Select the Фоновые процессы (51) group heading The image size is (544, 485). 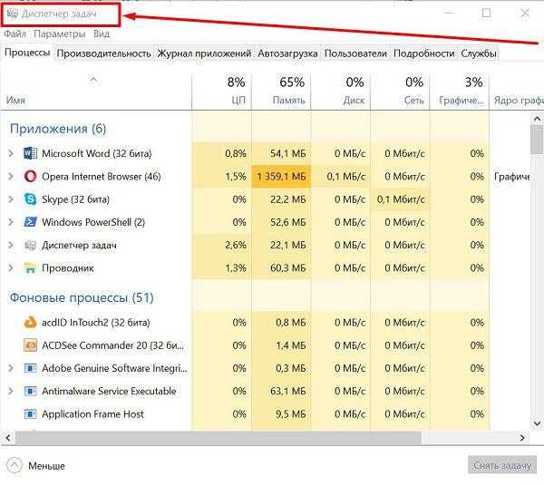point(82,297)
